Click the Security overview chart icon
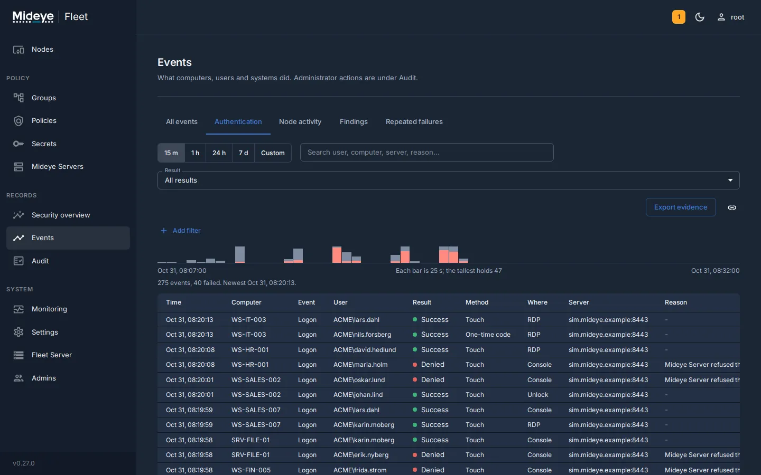The height and width of the screenshot is (475, 761). click(18, 215)
